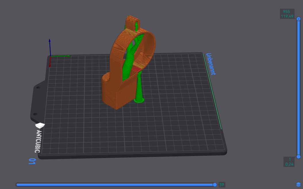This screenshot has height=189, width=303.
Task: Click the bottom layer label "1 0,24"
Action: click(289, 162)
